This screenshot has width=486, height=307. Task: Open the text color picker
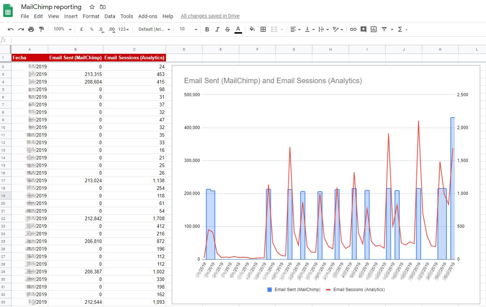pos(238,29)
